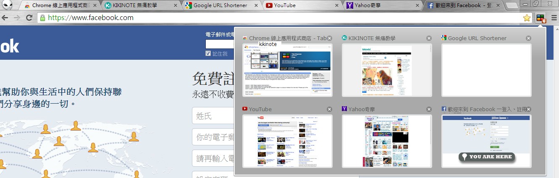The width and height of the screenshot is (559, 178).
Task: Click the KIKINOTE page thumbnail preview
Action: [387, 70]
